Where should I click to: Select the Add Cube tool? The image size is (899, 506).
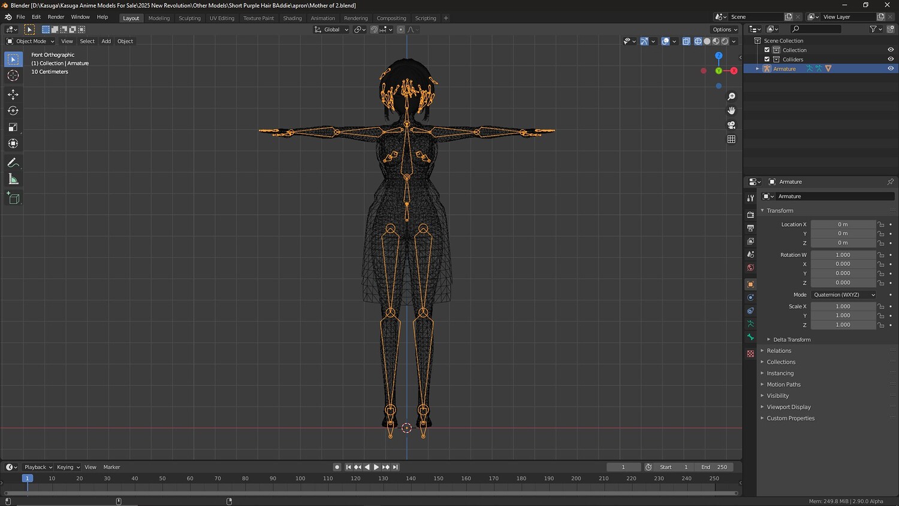pos(13,198)
